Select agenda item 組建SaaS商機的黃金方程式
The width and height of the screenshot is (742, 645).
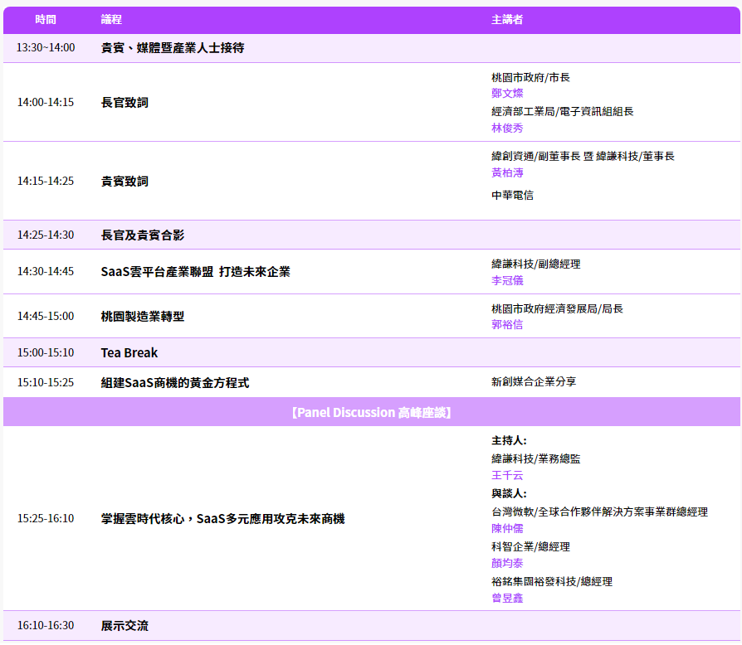[174, 383]
